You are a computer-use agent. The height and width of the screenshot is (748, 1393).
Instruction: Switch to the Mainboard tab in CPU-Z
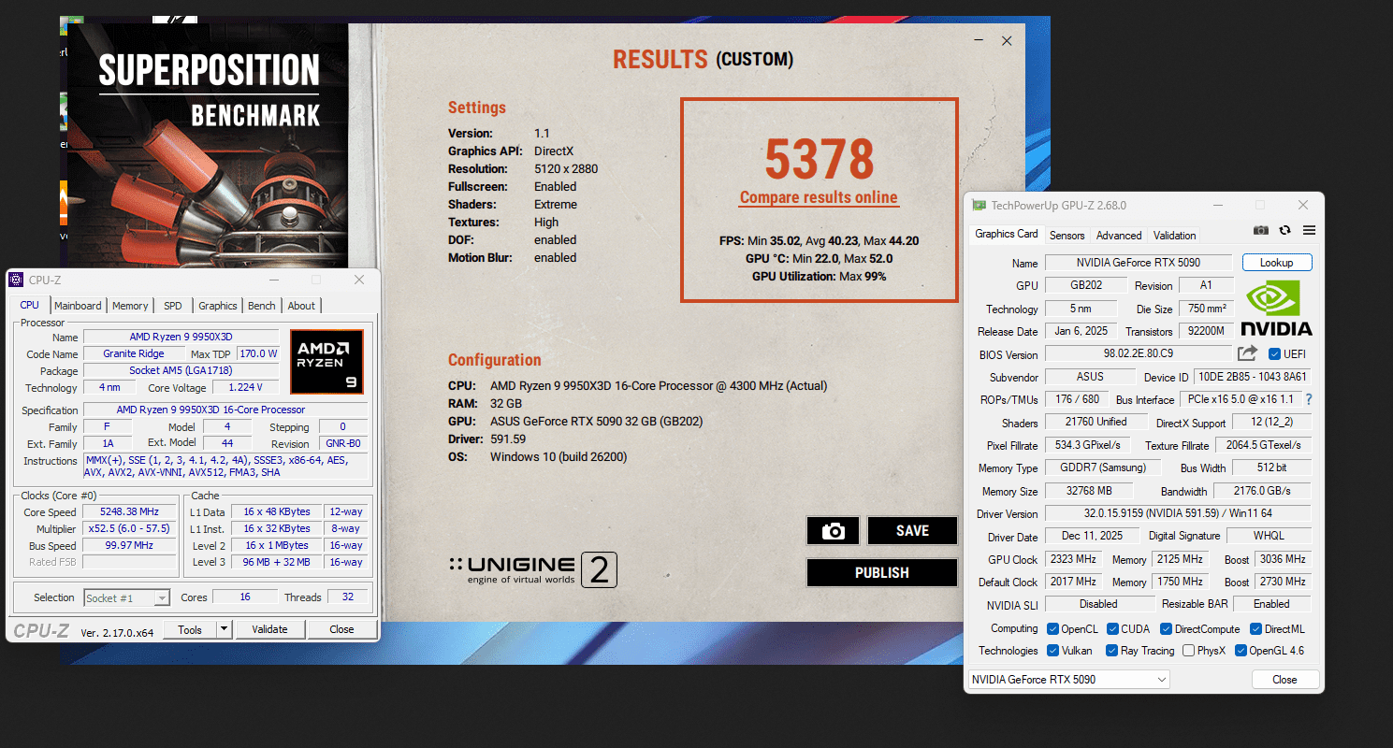click(x=78, y=306)
